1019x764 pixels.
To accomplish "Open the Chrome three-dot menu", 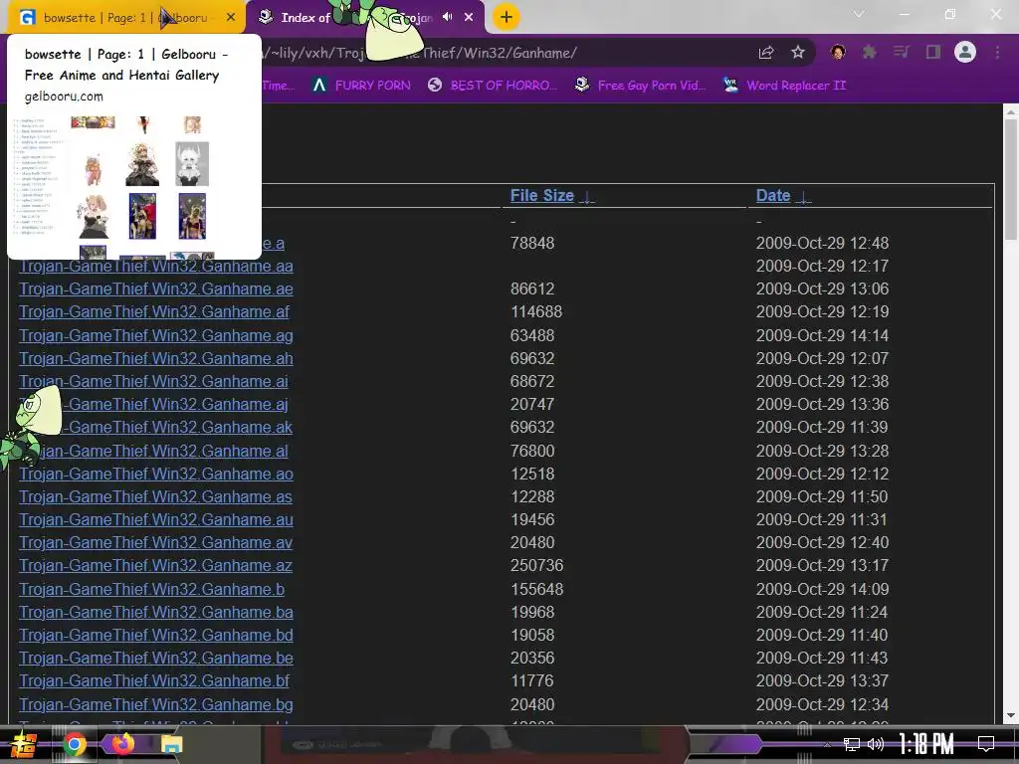I will click(x=997, y=52).
